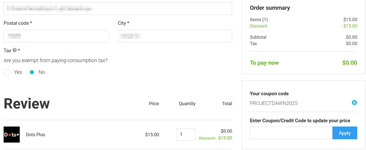Select Yes for tax exemption
Screen dimensions: 366x150
coord(7,72)
